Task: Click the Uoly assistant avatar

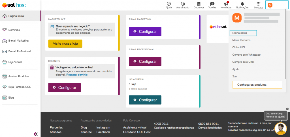Action: 281,129
